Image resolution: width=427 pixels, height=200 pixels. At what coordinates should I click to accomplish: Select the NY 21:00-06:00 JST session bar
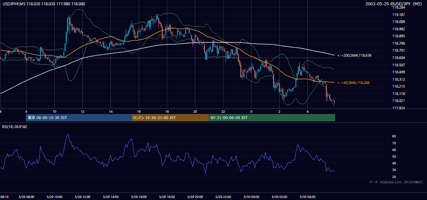(x=272, y=118)
